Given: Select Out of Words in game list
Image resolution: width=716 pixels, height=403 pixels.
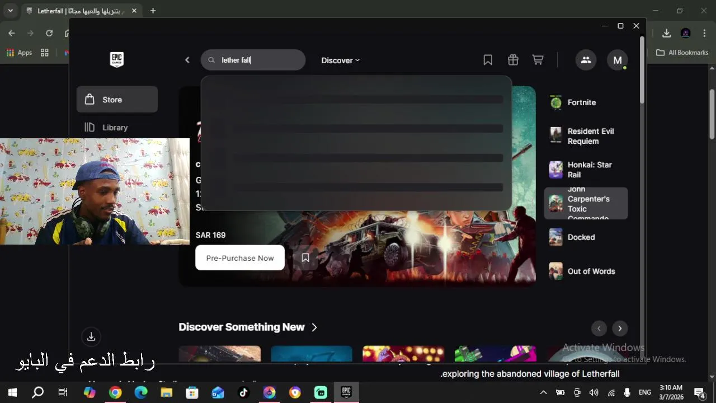Looking at the screenshot, I should [586, 271].
